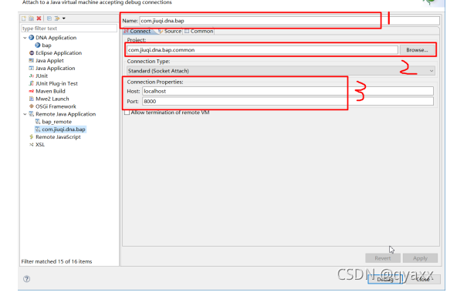Delete selected launch configuration red X
This screenshot has height=299, width=457.
(x=39, y=18)
